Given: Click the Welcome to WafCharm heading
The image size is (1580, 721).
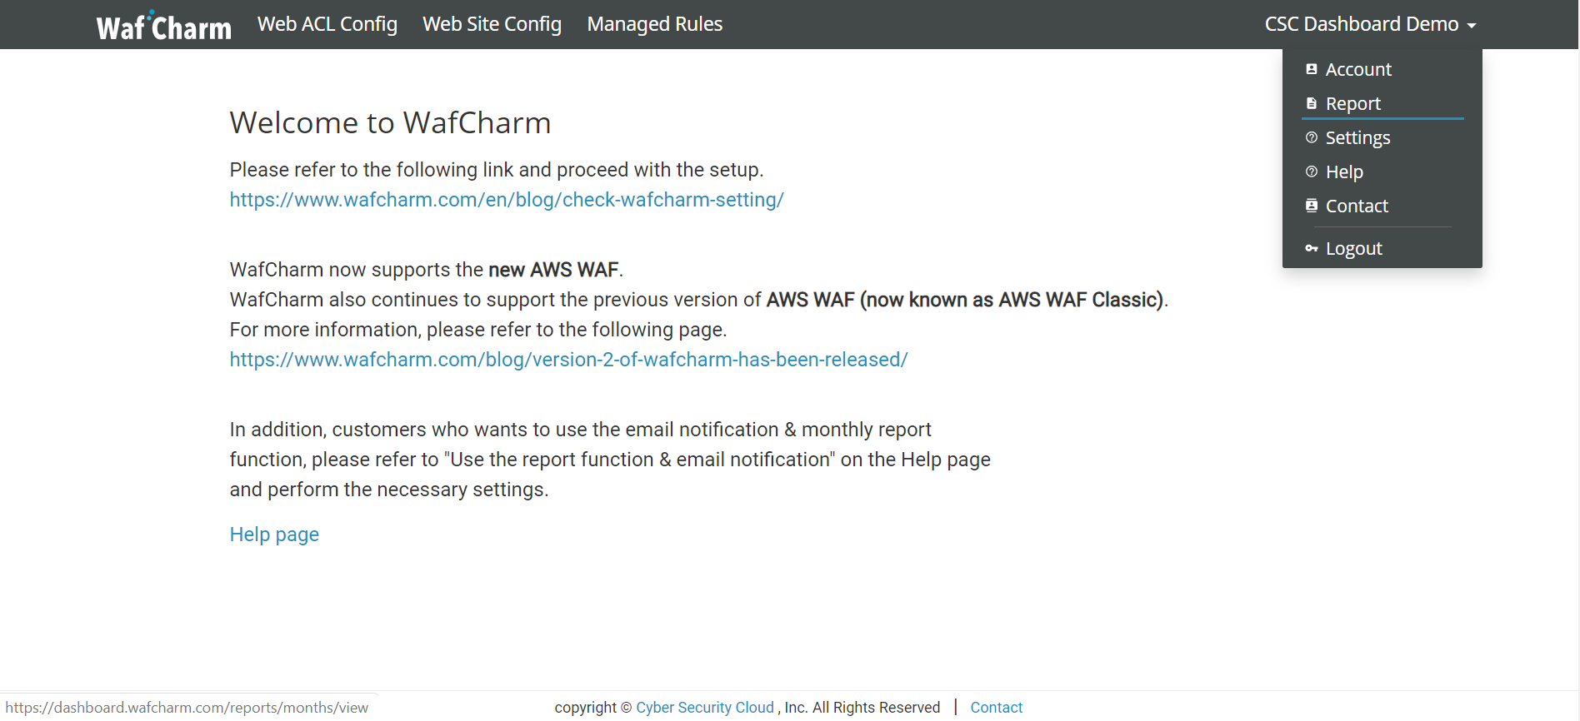Looking at the screenshot, I should coord(390,122).
